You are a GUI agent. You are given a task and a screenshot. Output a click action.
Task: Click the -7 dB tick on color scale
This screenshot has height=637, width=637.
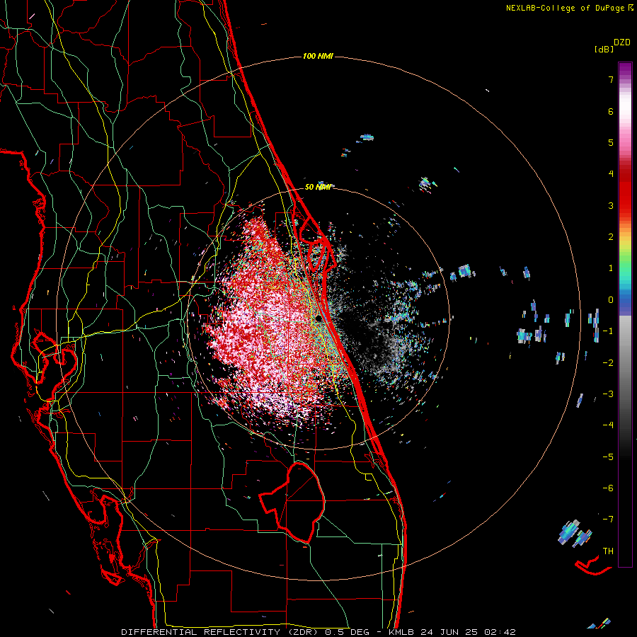608,520
